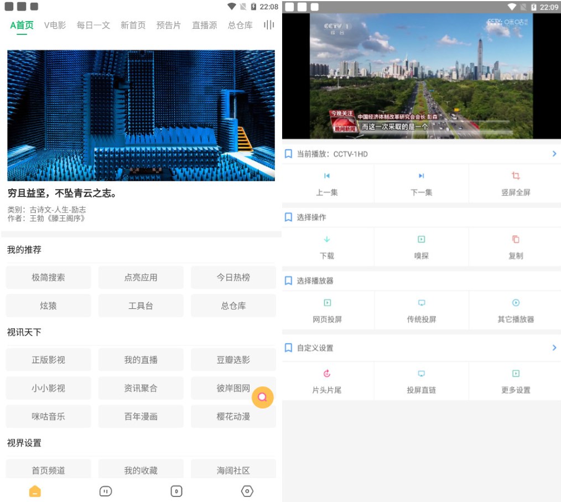The image size is (561, 502).
Task: Open the sort bars icon beside 总仓库
Action: coord(268,25)
